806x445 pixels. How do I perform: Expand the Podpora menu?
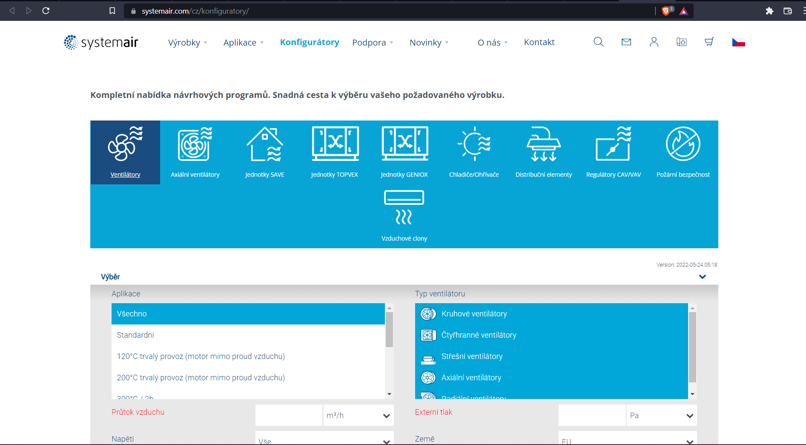coord(373,43)
